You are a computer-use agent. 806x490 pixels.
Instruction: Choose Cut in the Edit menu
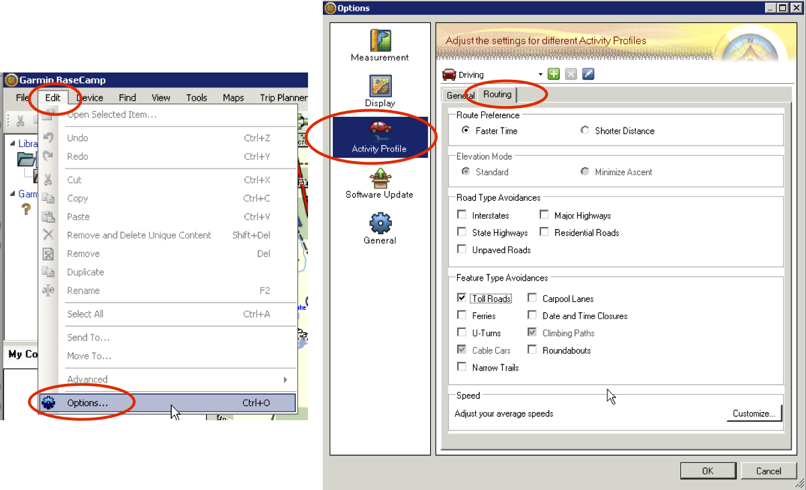point(168,180)
